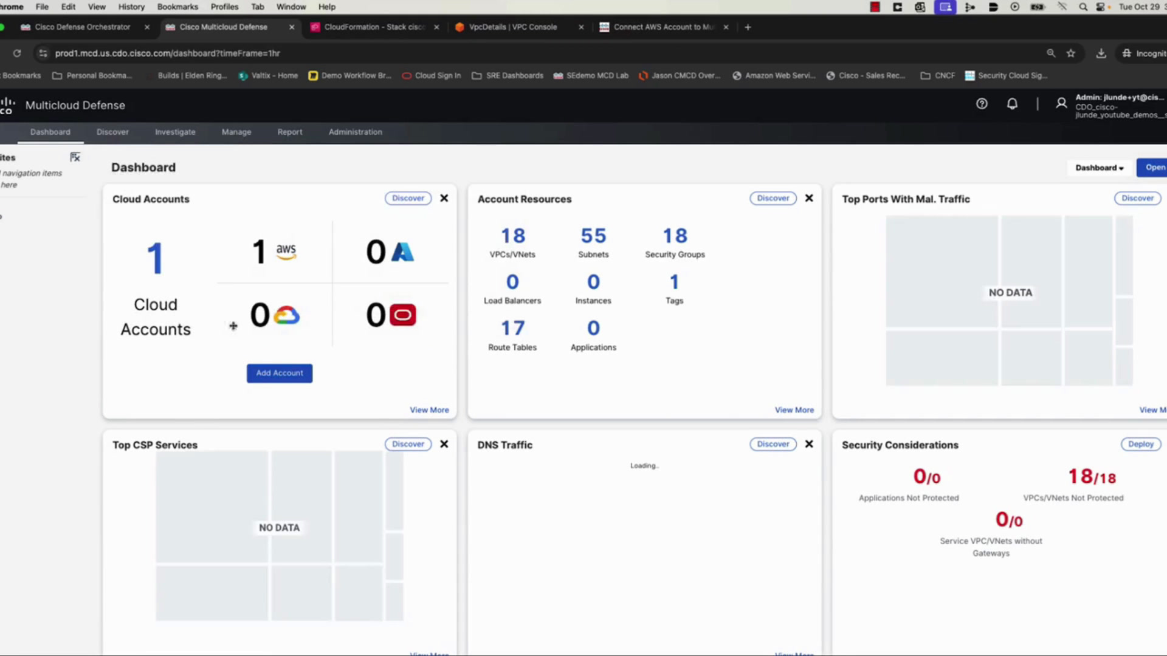The image size is (1167, 656).
Task: Click the Azure logo in Cloud Accounts
Action: (402, 251)
